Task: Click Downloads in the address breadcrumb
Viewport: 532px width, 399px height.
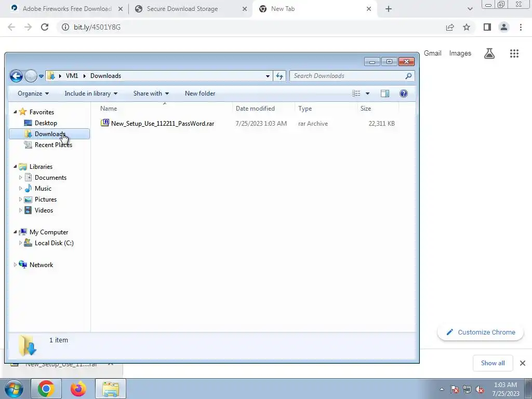Action: pyautogui.click(x=105, y=76)
